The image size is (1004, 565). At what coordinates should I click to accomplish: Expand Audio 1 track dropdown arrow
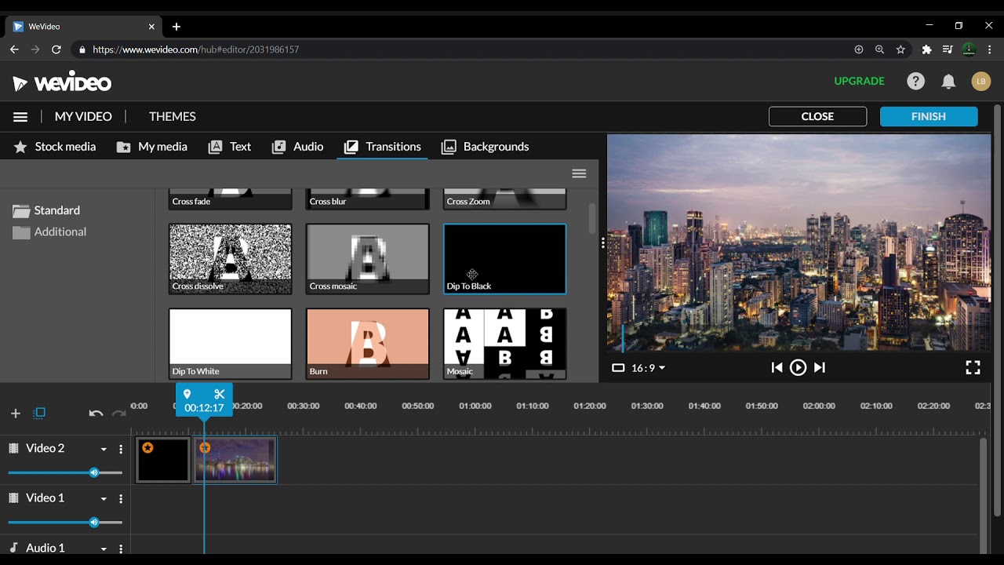(103, 549)
